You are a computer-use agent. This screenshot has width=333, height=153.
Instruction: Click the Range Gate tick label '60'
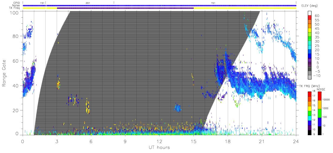click(x=15, y=61)
